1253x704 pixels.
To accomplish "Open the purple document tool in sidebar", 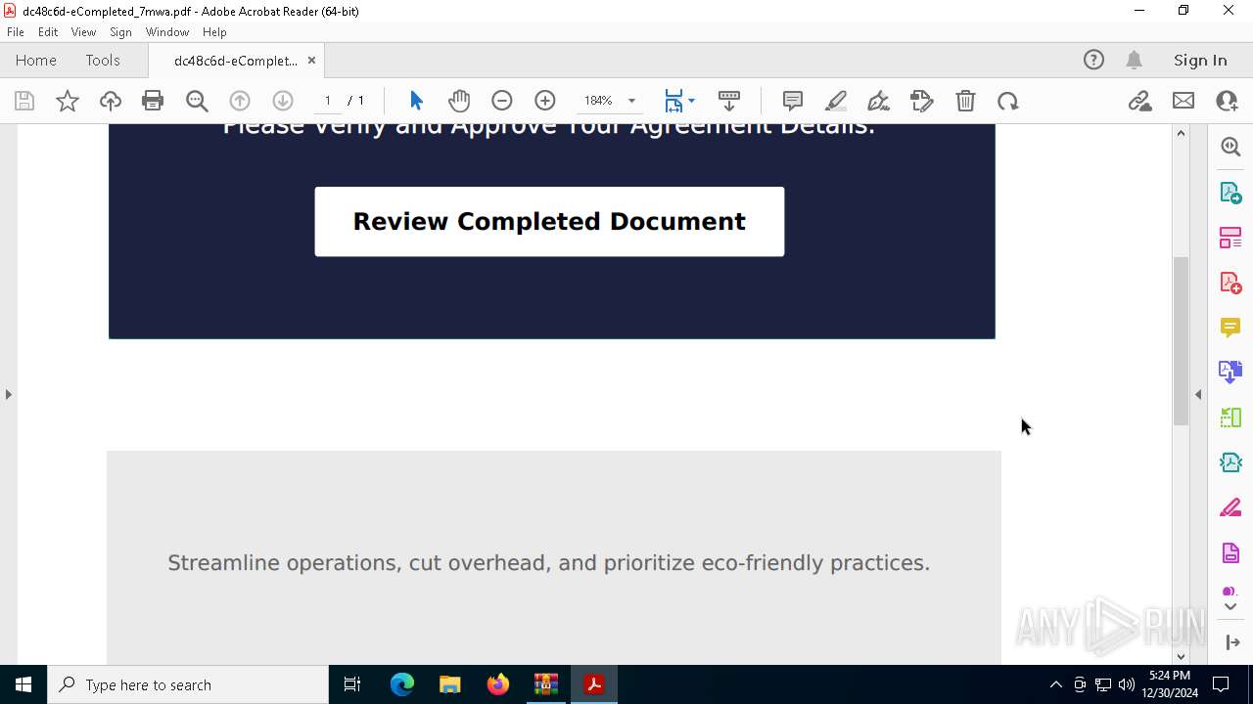I will point(1230,553).
